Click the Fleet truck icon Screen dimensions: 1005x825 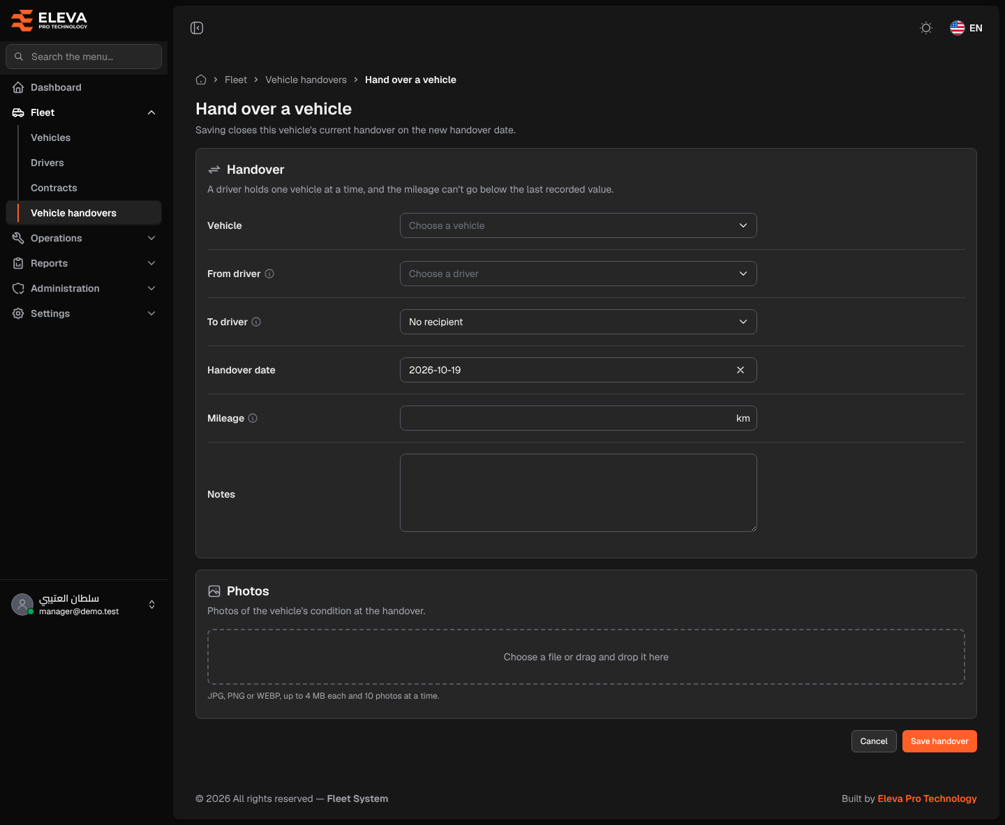pos(18,112)
